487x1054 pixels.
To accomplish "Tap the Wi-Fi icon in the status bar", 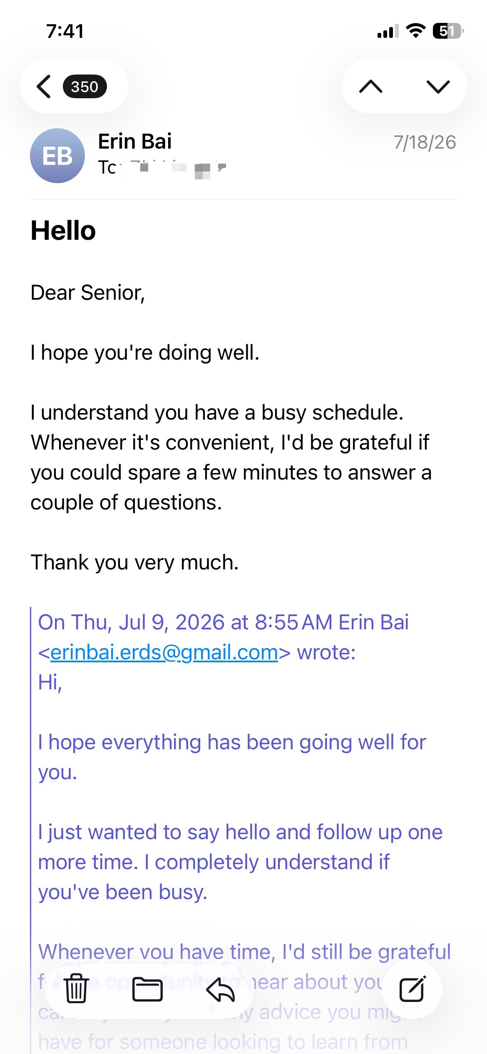I will [x=415, y=31].
